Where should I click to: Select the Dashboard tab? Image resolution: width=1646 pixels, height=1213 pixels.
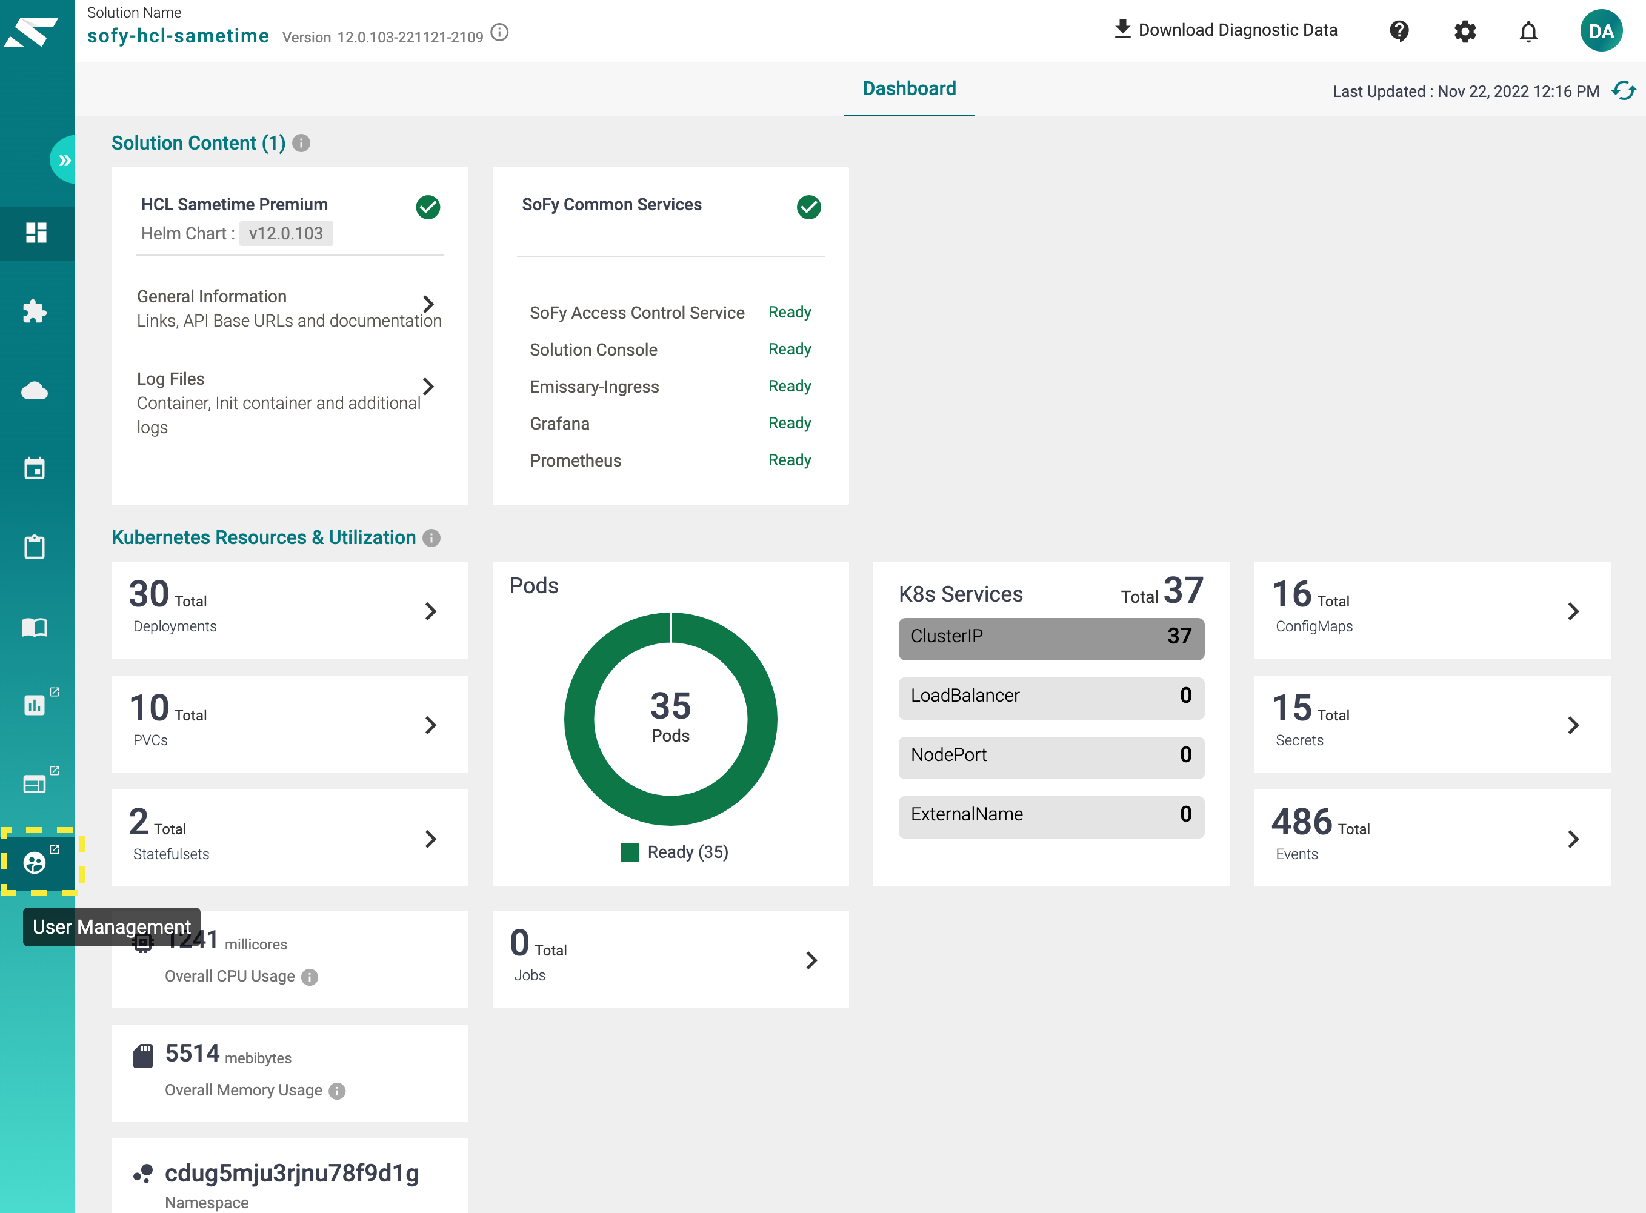[x=908, y=89]
